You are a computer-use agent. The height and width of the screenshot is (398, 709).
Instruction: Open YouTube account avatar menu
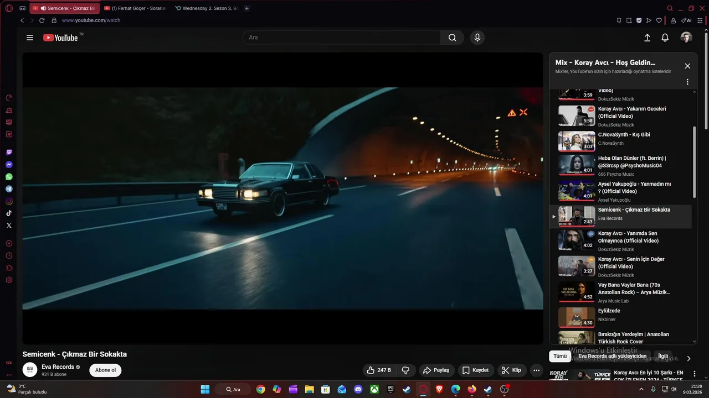coord(686,38)
